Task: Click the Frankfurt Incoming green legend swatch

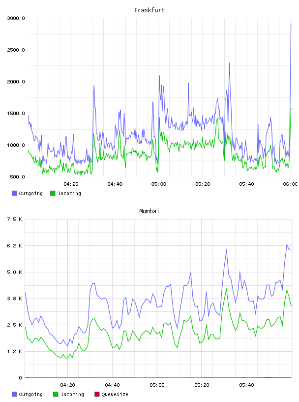Action: click(53, 193)
